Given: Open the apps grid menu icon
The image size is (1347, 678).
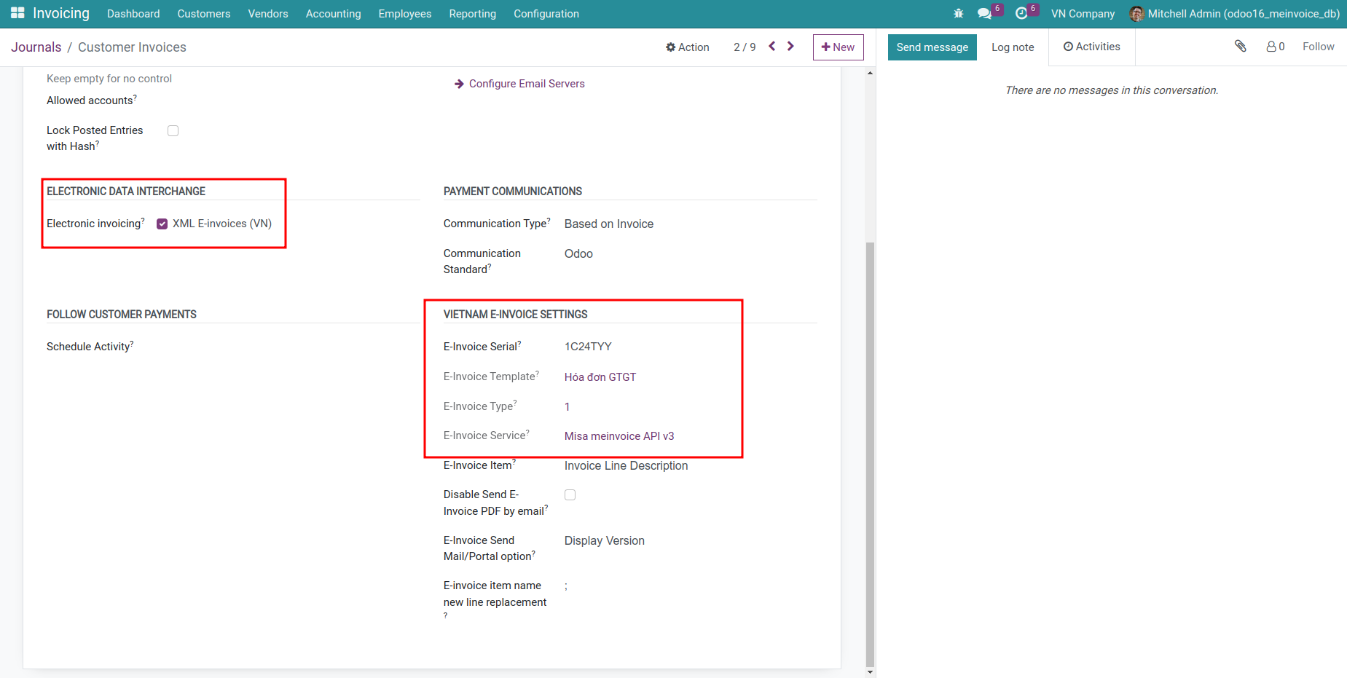Looking at the screenshot, I should [x=17, y=12].
